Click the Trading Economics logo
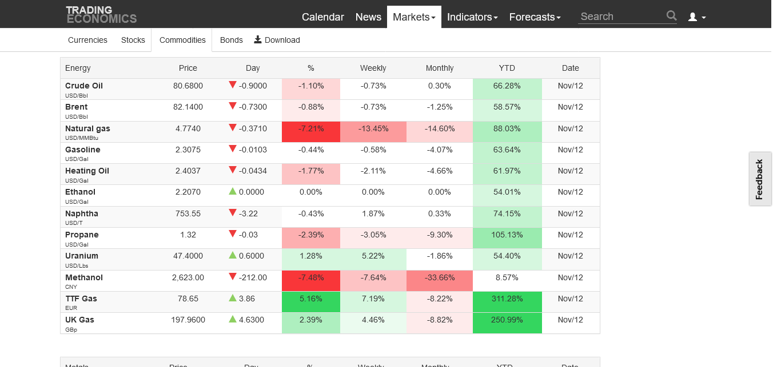Viewport: 781px width, 367px height. (101, 14)
